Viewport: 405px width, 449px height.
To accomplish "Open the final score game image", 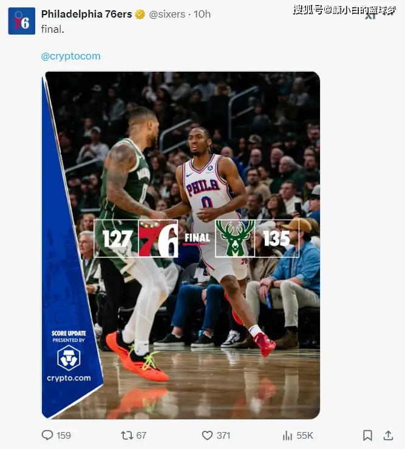I will (181, 245).
